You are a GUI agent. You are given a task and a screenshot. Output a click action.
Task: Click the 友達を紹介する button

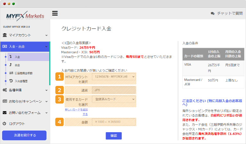[x=24, y=135]
